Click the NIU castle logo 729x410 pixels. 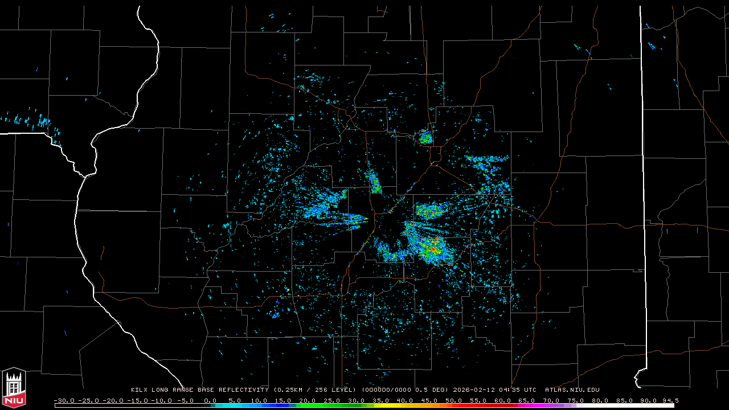pyautogui.click(x=14, y=388)
